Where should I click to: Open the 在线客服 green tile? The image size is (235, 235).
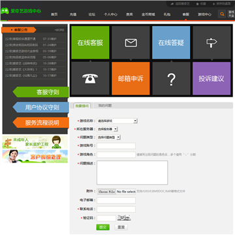(90, 42)
